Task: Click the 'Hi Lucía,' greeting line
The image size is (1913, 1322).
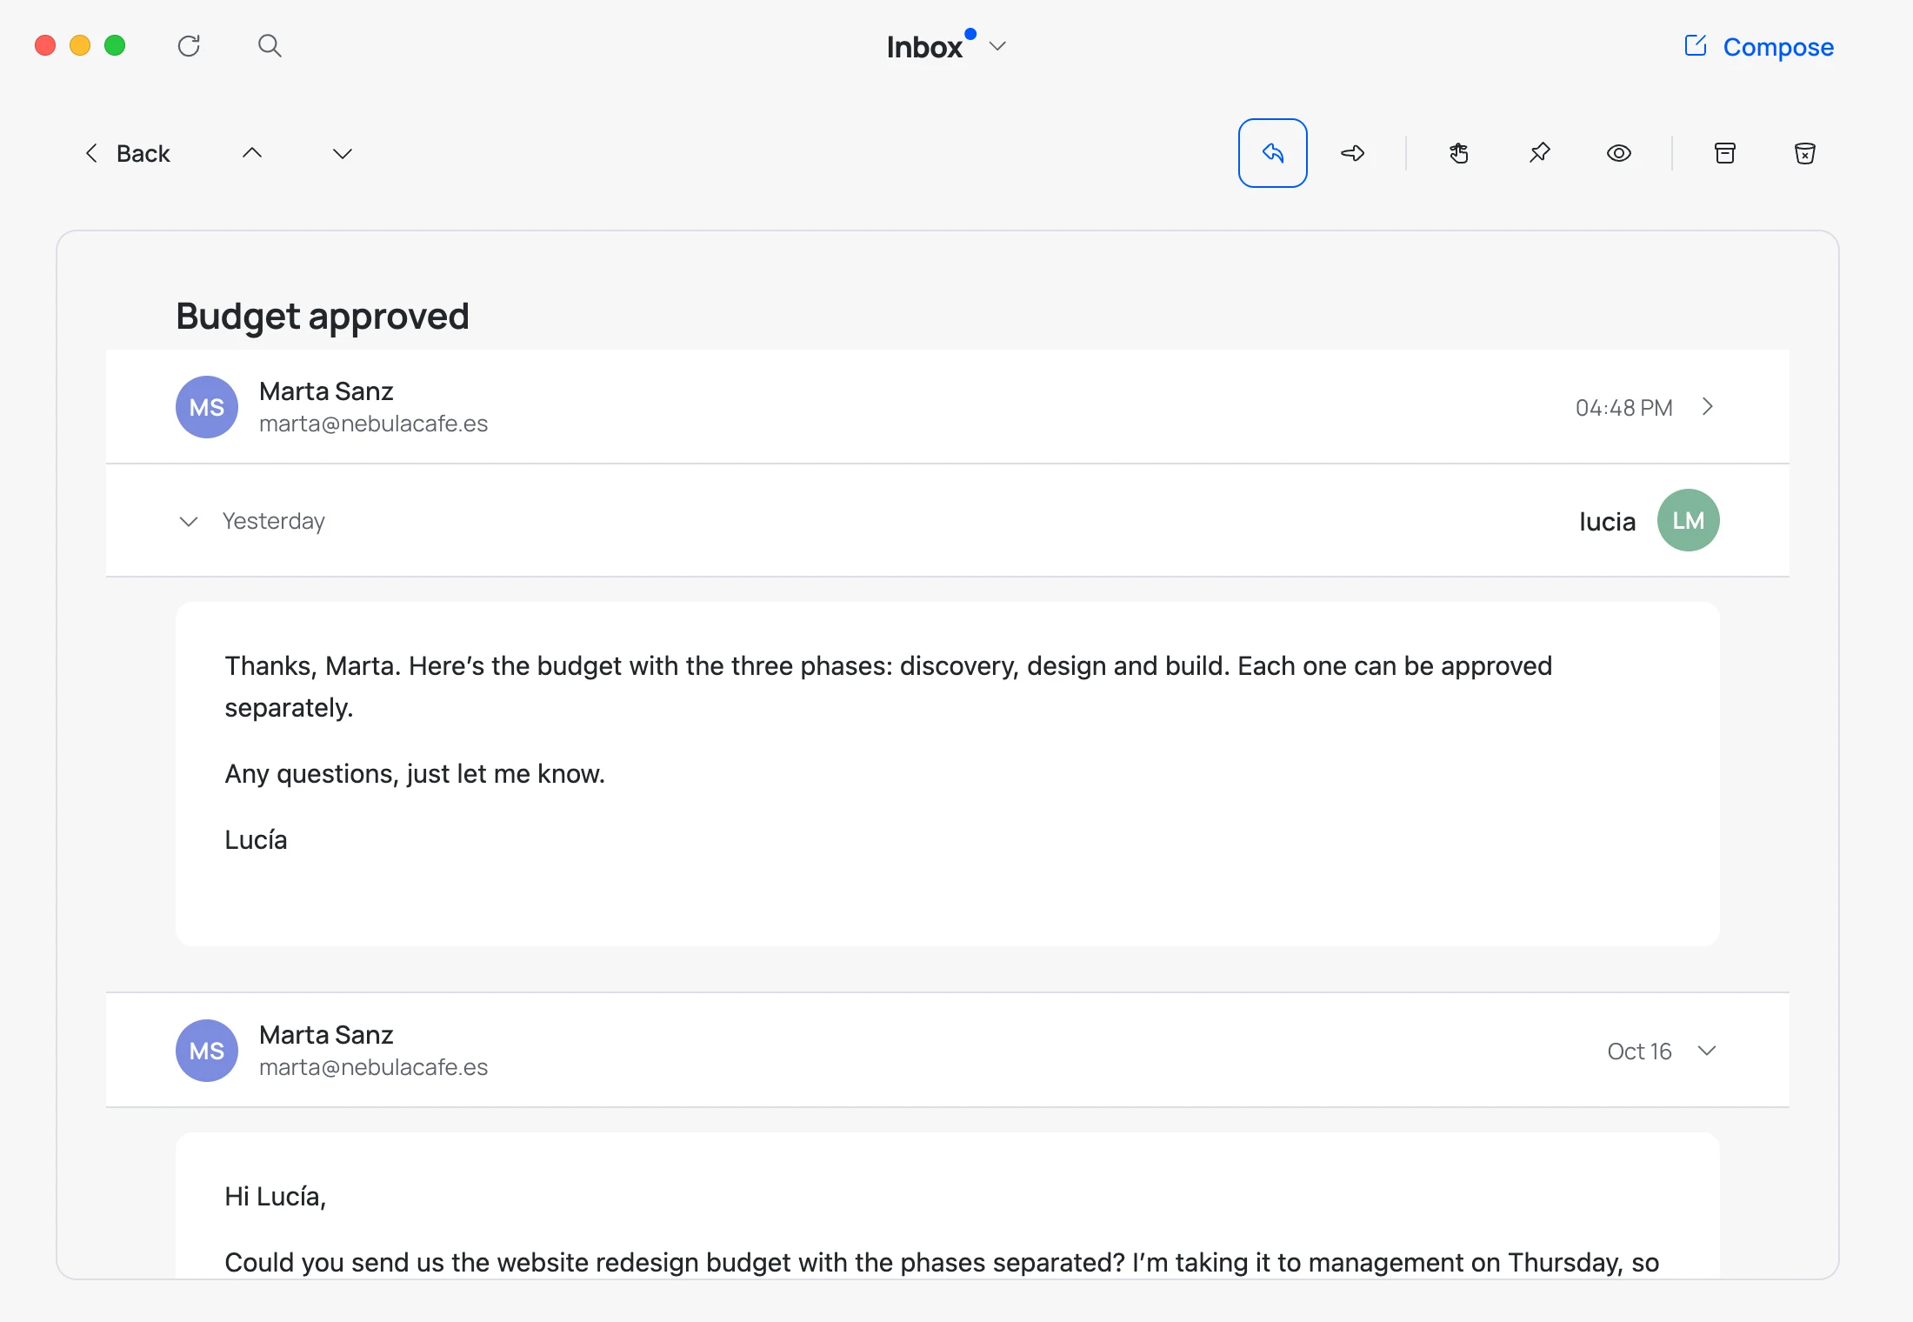Action: [x=276, y=1197]
